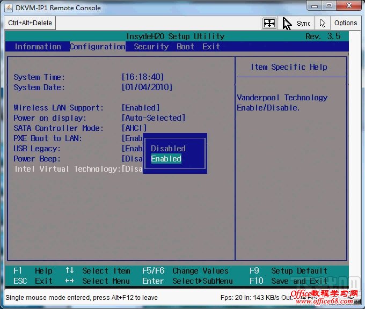Screen dimensions: 365x309
Task: Click the Vanderpool Technology help text
Action: click(282, 102)
